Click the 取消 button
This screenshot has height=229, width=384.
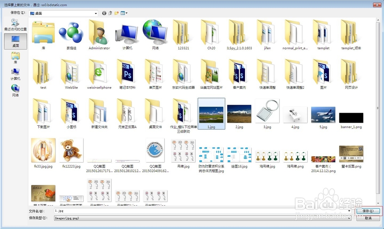click(368, 218)
